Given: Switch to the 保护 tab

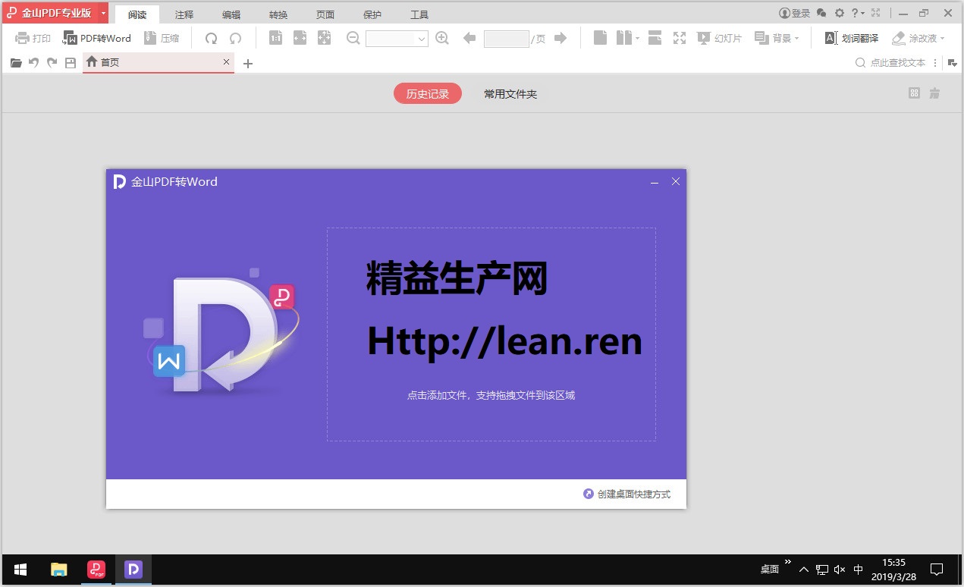Looking at the screenshot, I should (372, 14).
